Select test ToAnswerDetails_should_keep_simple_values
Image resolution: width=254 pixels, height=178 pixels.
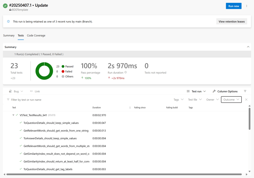[x=50, y=138]
